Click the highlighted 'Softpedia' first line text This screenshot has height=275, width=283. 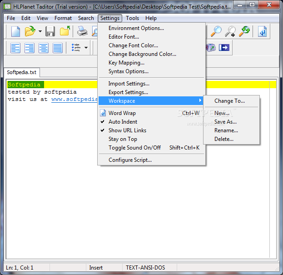24,85
